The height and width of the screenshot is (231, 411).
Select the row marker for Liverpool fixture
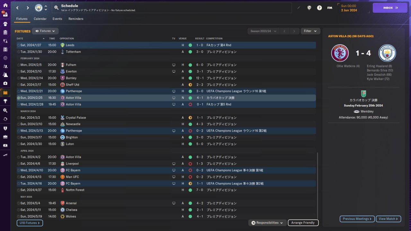(19, 164)
